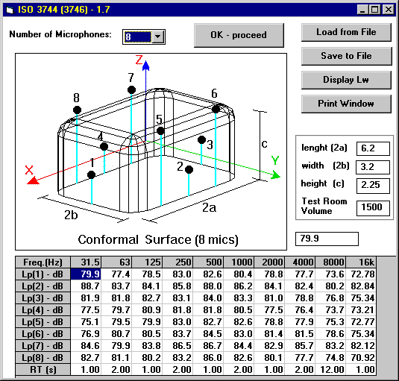Viewport: 399px width, 381px height.
Task: Edit the width (2b) field
Action: pos(373,167)
